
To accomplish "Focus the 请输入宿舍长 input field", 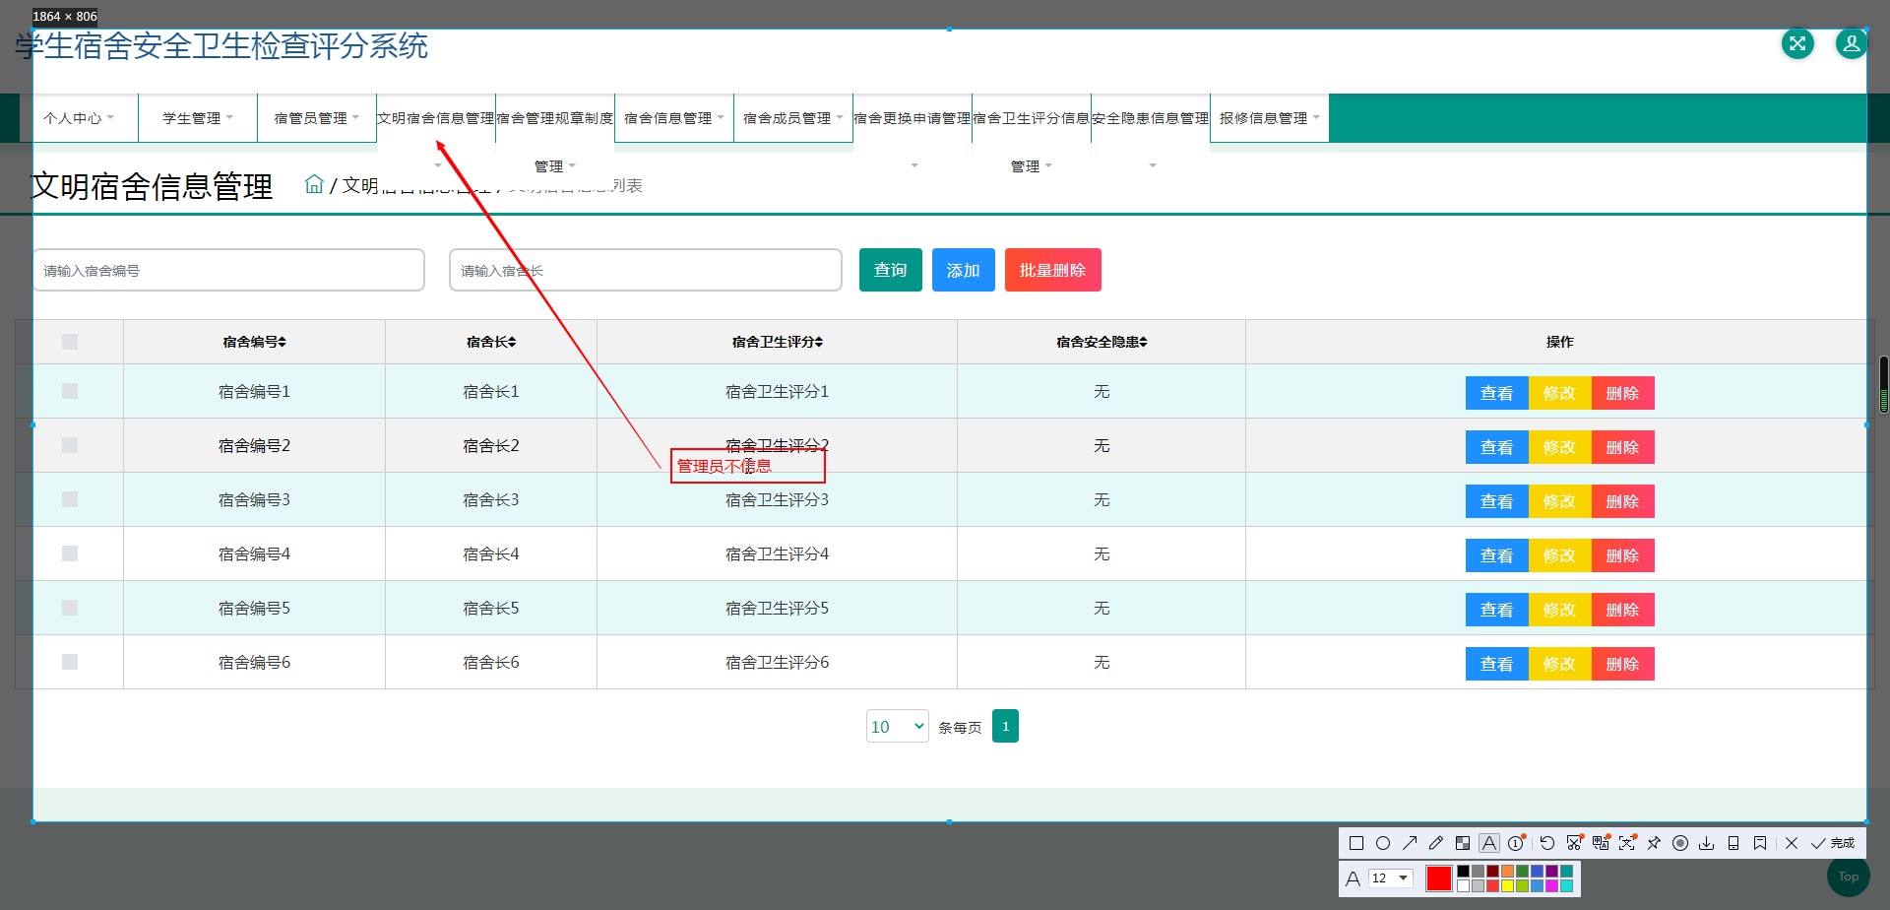I will click(x=645, y=270).
